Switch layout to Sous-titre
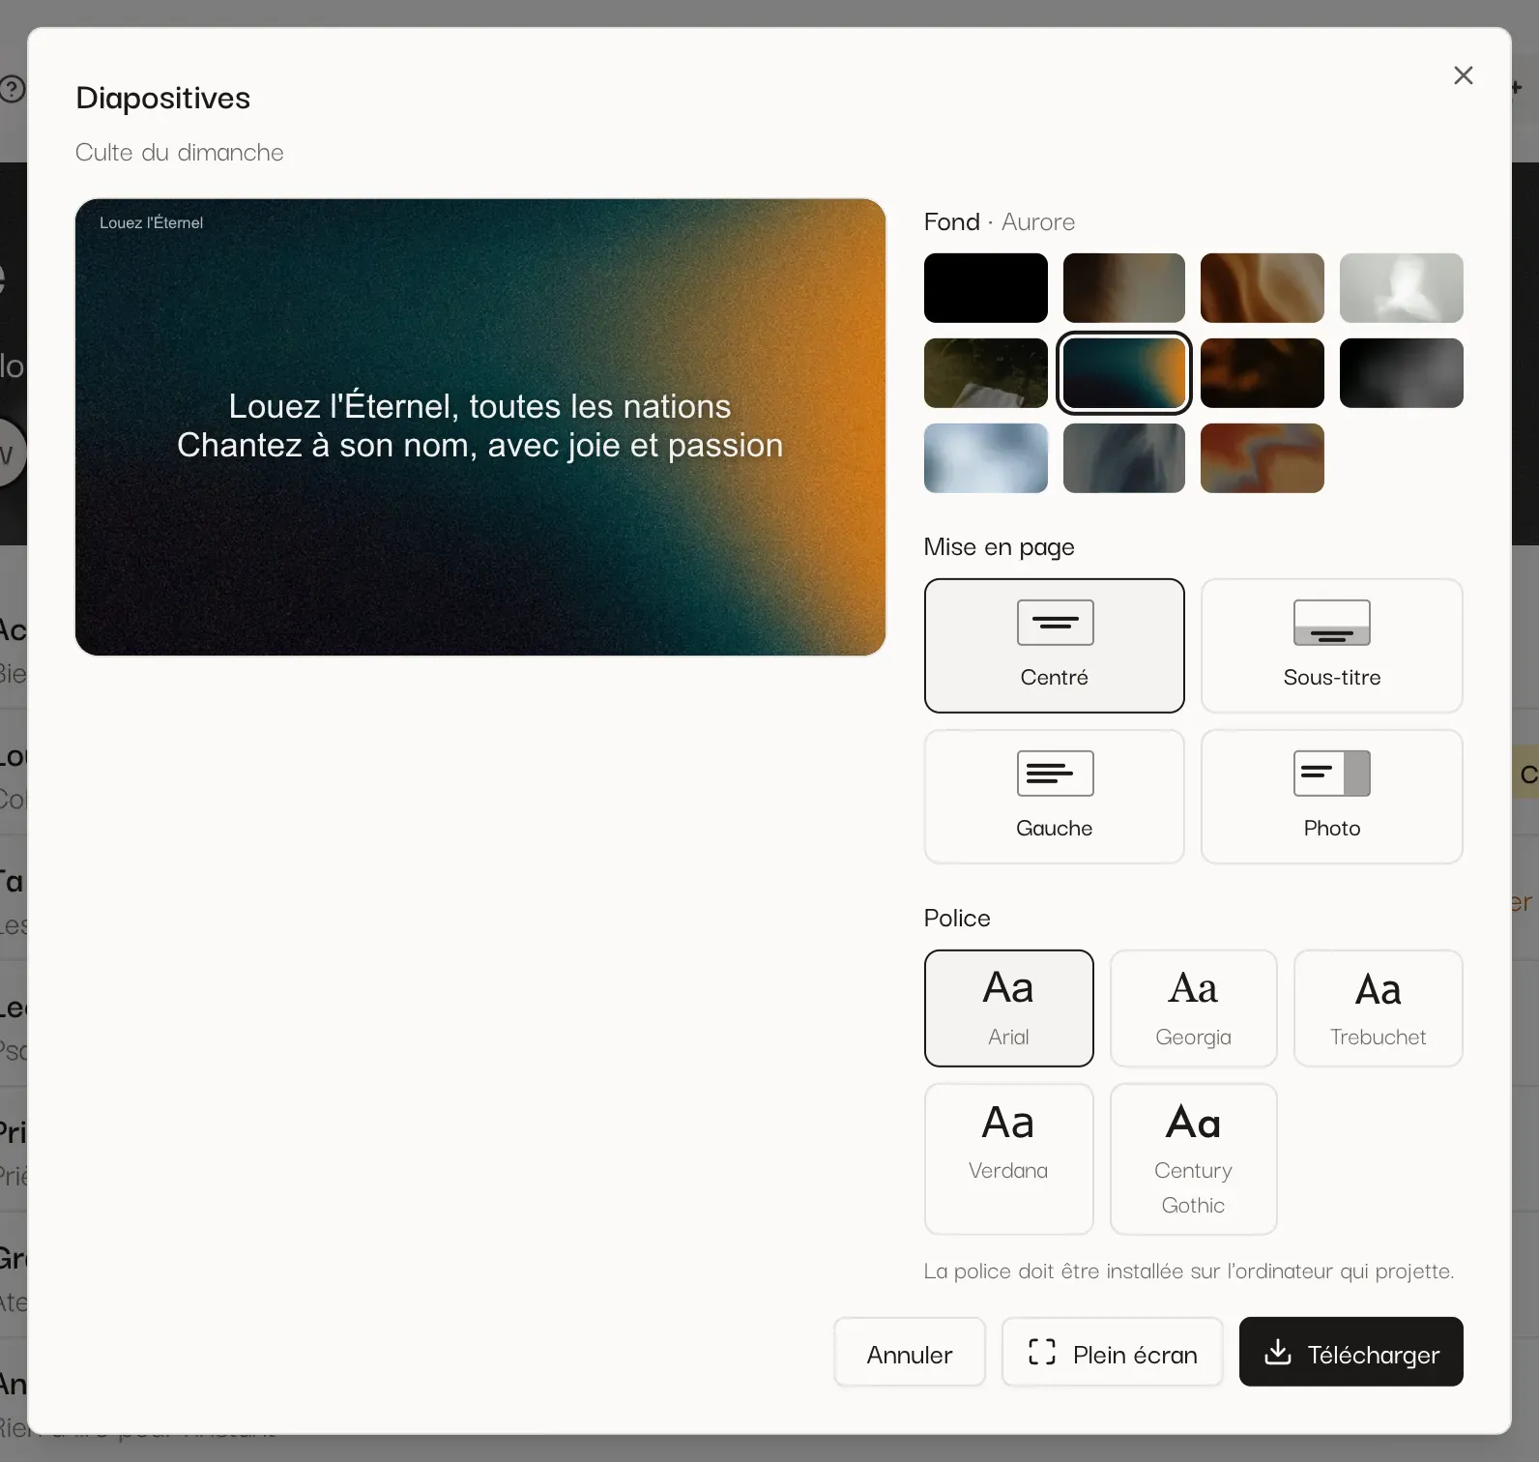 pos(1331,646)
